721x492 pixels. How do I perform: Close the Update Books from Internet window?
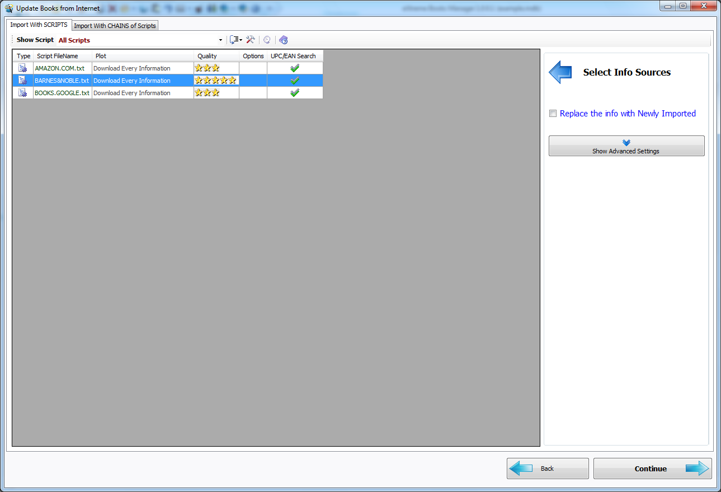pos(703,6)
